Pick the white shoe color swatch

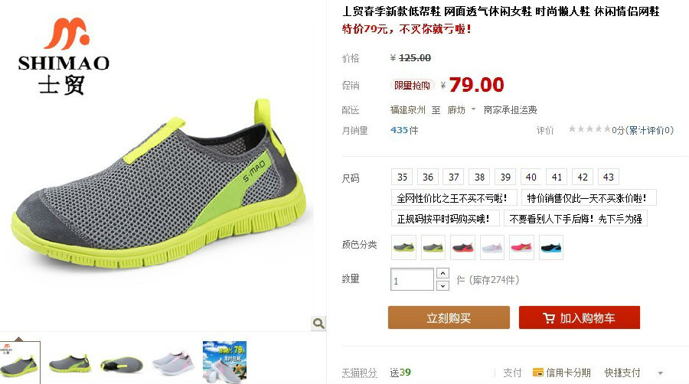click(x=492, y=248)
